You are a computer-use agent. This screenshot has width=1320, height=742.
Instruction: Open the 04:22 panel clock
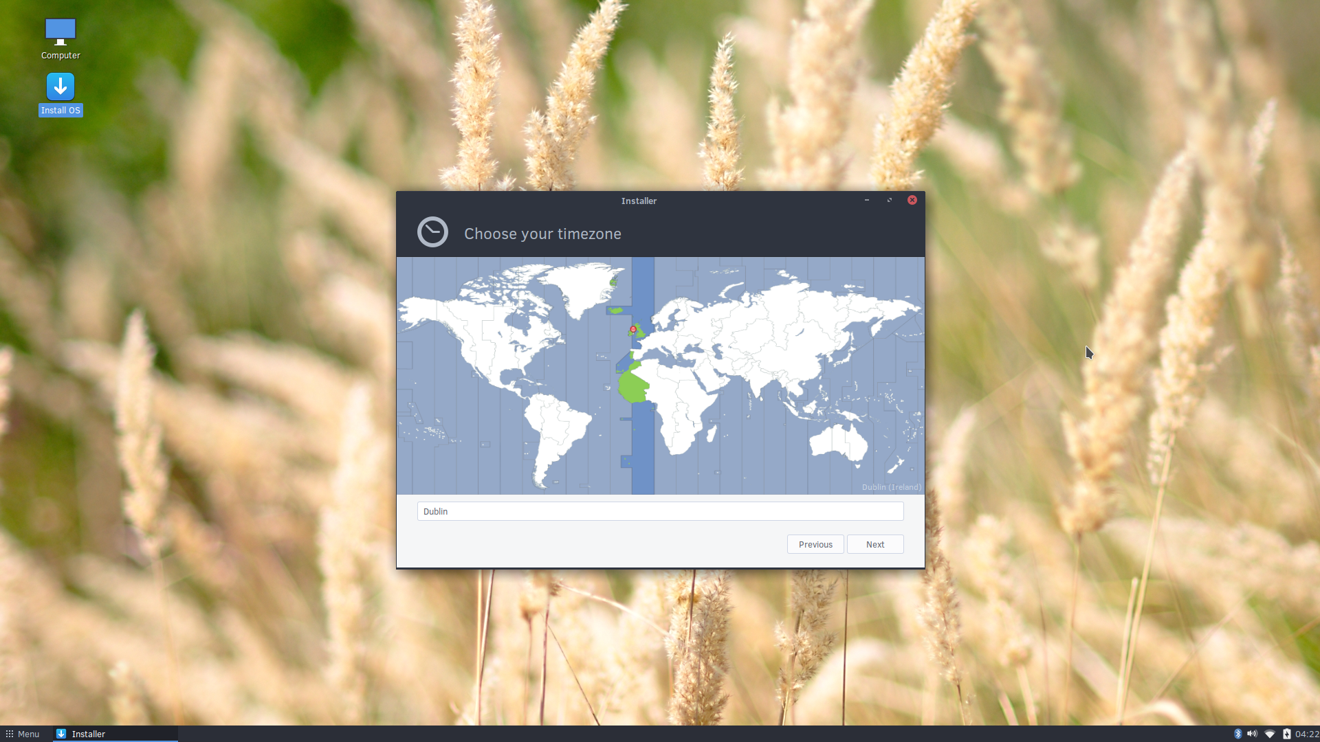[x=1307, y=734]
